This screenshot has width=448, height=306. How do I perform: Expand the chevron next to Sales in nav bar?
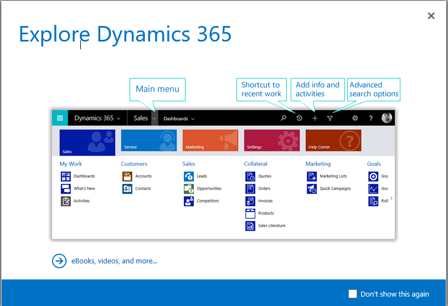[155, 118]
